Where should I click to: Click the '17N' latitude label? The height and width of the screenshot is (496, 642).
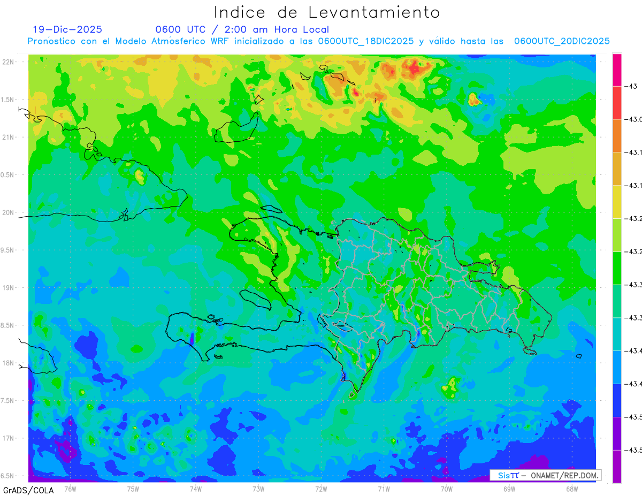9,438
